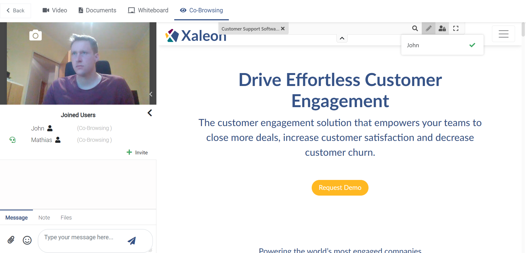Image resolution: width=526 pixels, height=253 pixels.
Task: Open the Note tab
Action: pos(44,218)
